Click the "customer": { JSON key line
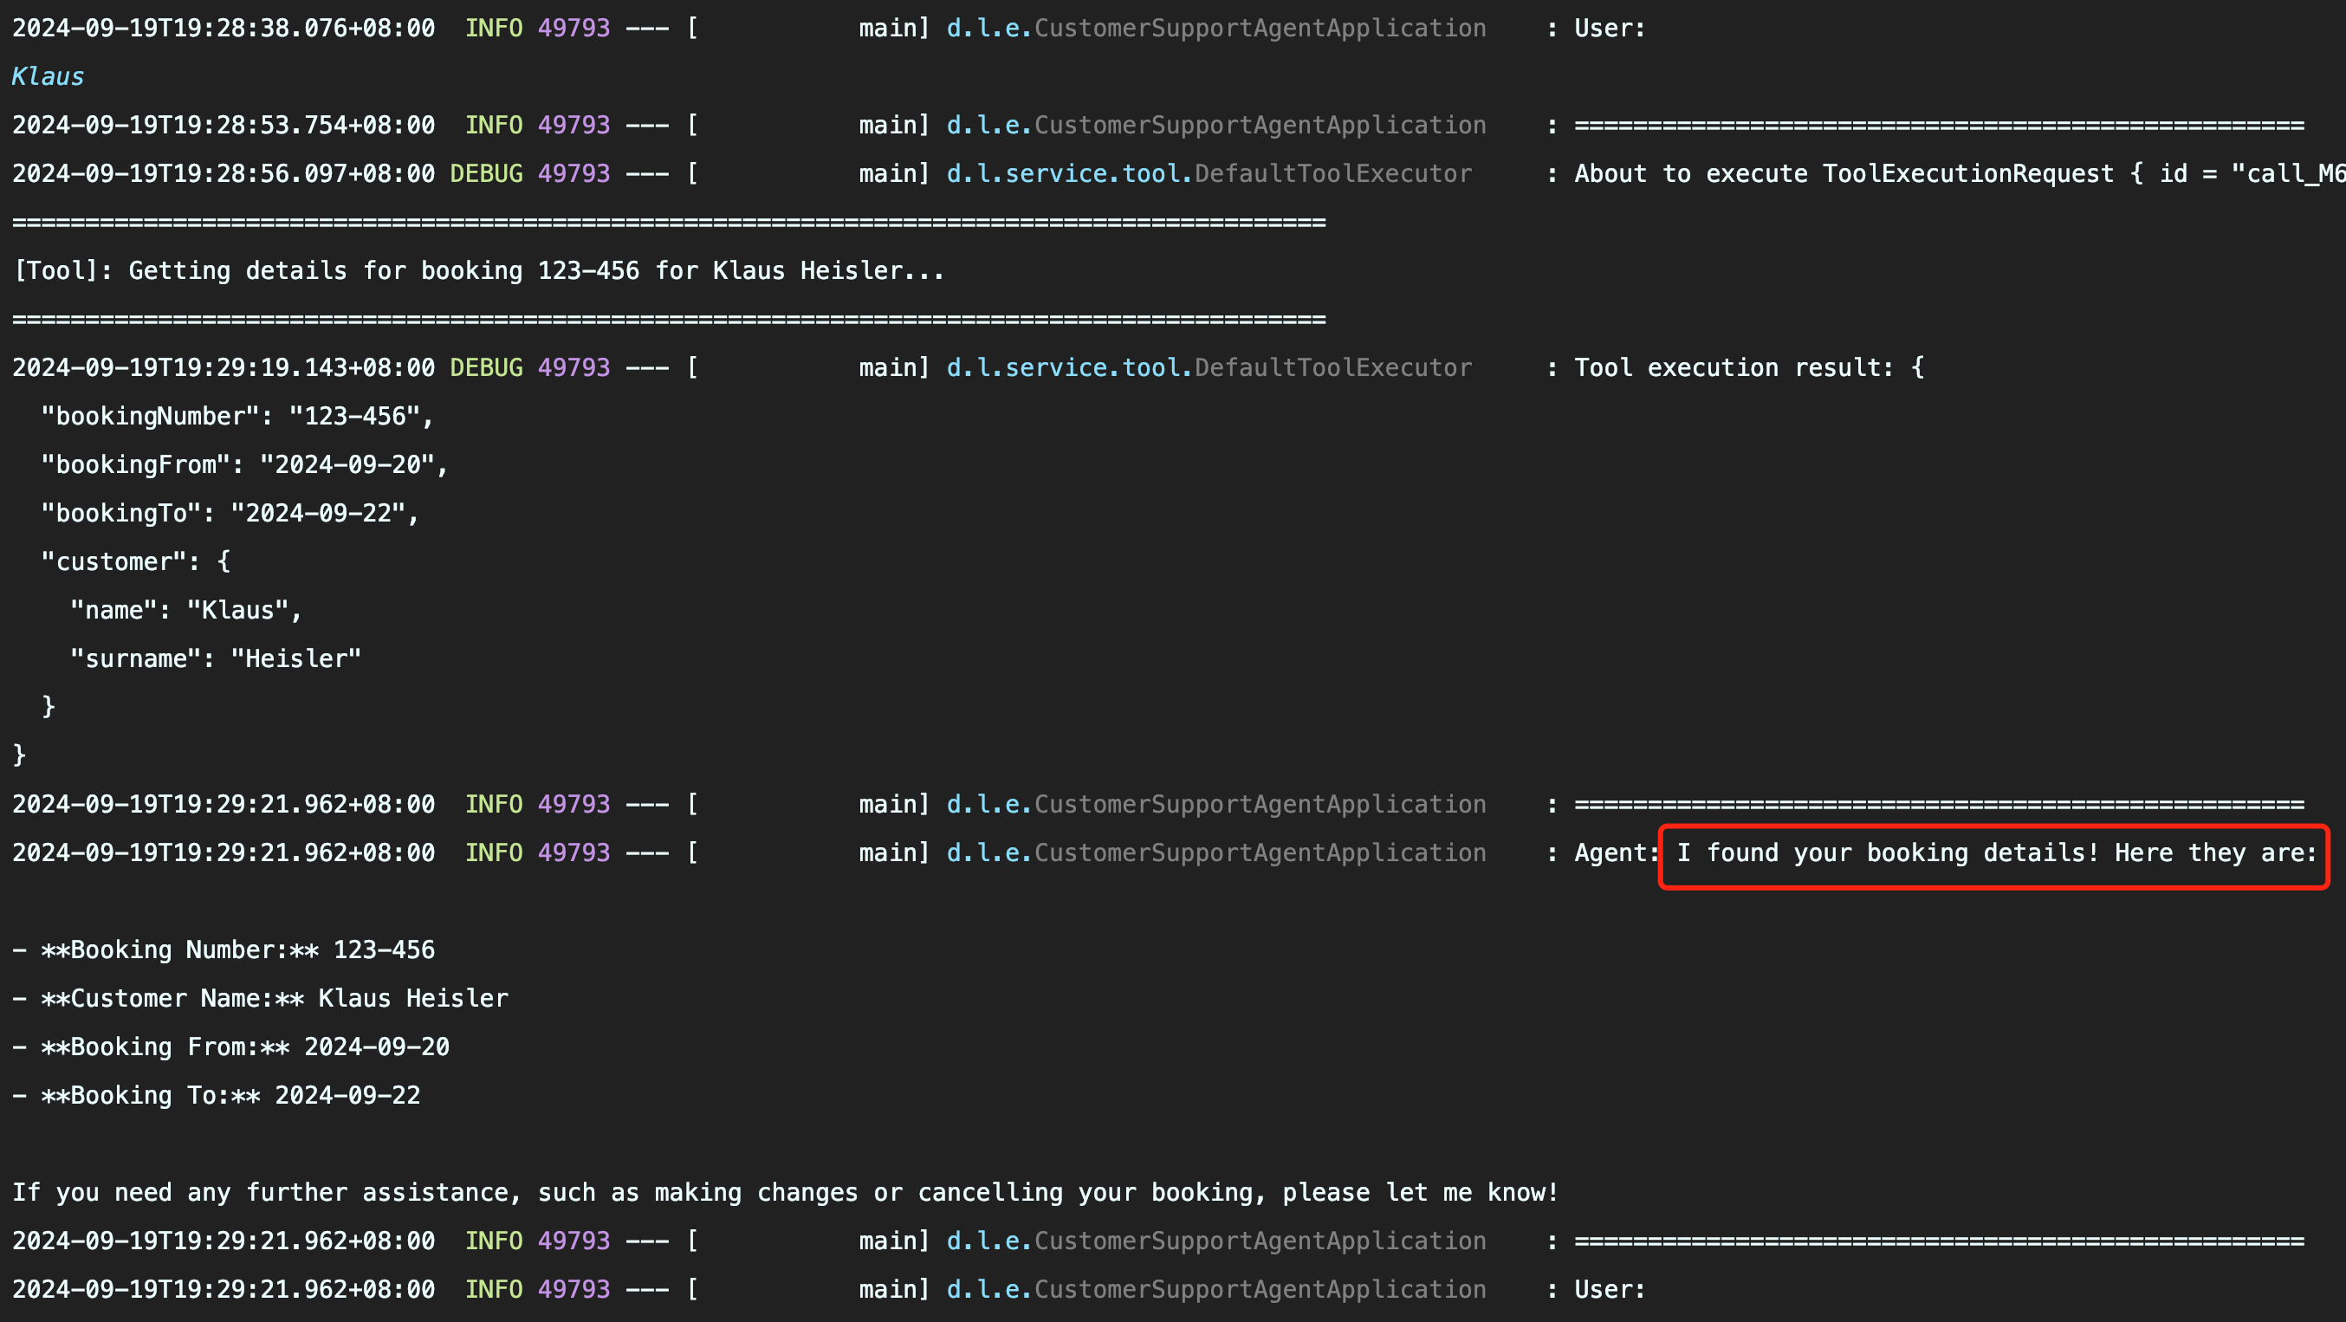 pyautogui.click(x=135, y=561)
